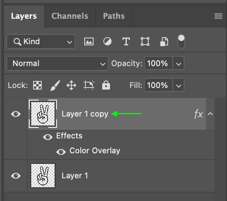
Task: Lock layer position move icon
Action: tap(71, 85)
